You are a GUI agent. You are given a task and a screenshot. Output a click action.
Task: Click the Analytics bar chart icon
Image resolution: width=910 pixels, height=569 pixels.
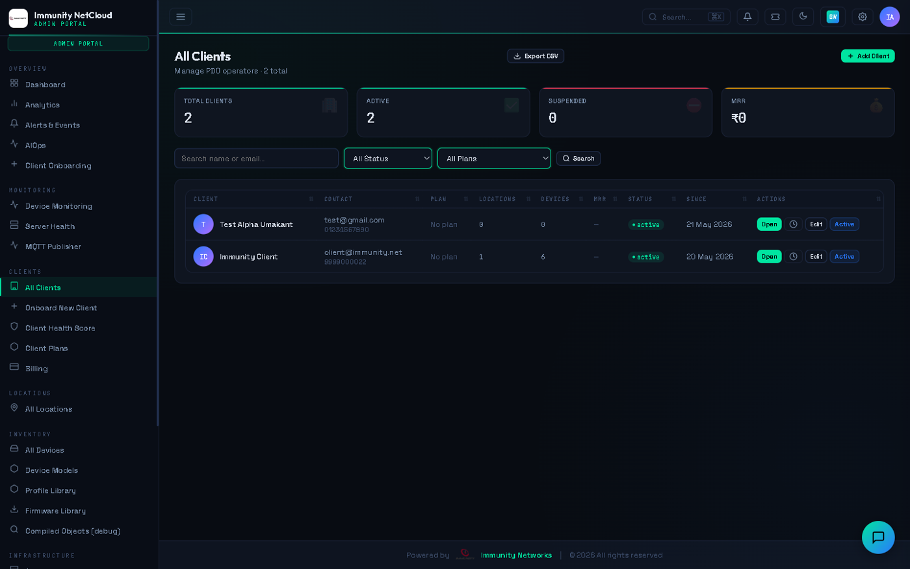pos(14,103)
